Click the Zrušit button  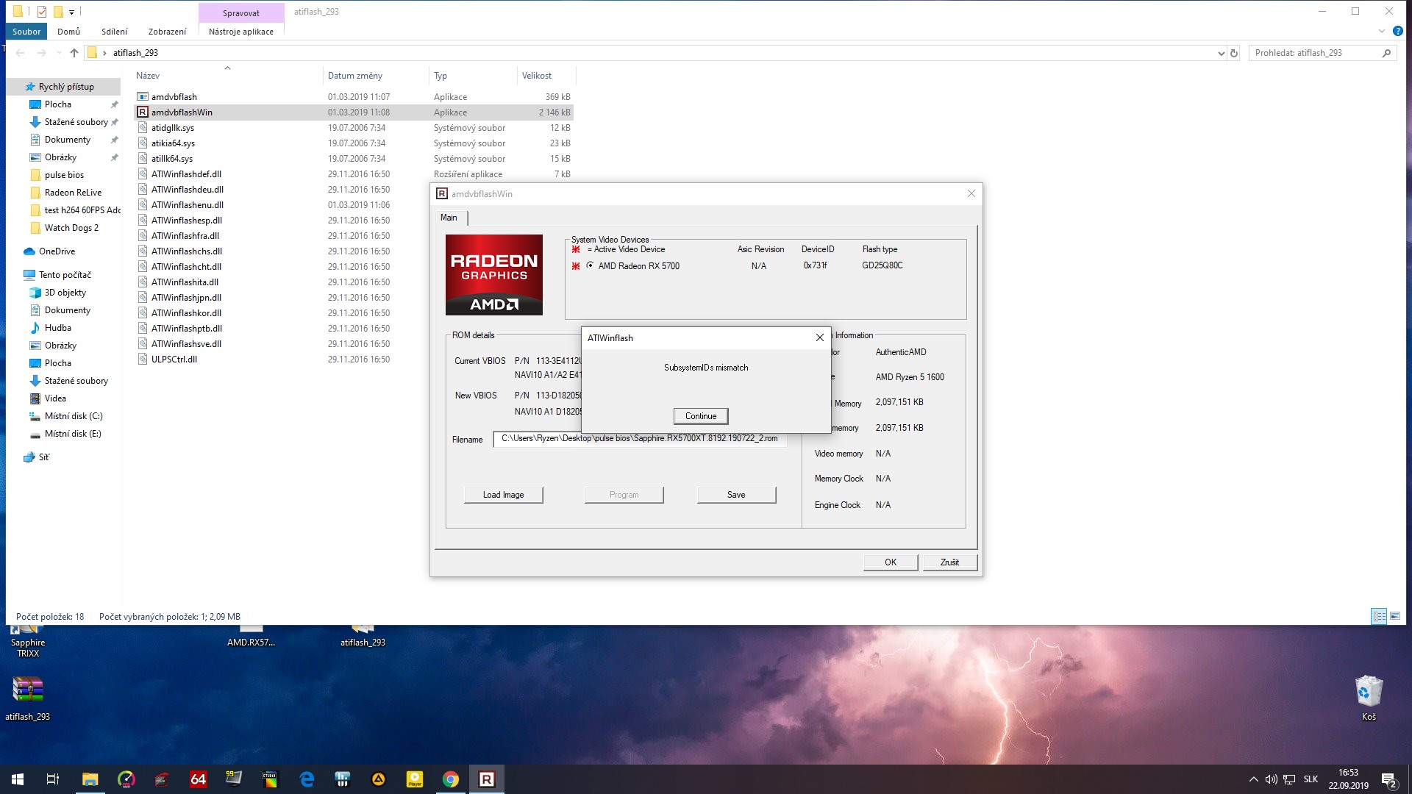949,562
